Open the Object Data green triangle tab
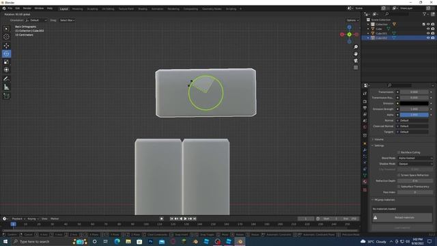437x246 pixels. pos(365,176)
